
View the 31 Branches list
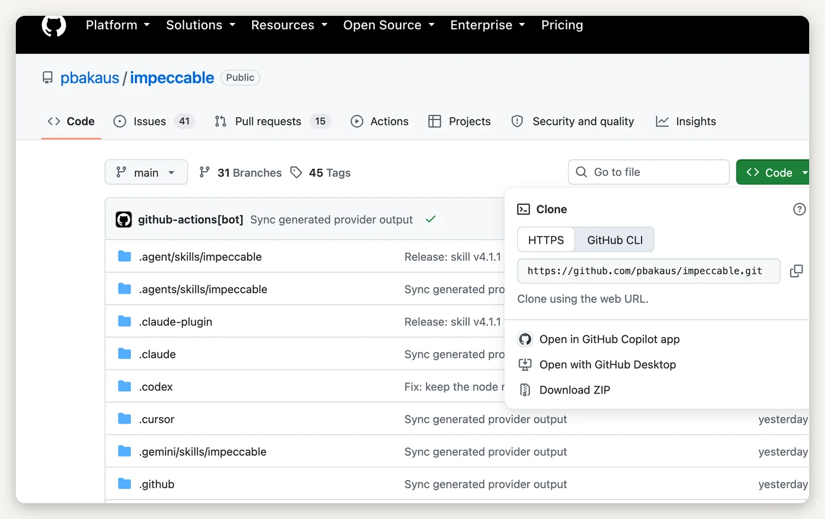coord(240,172)
